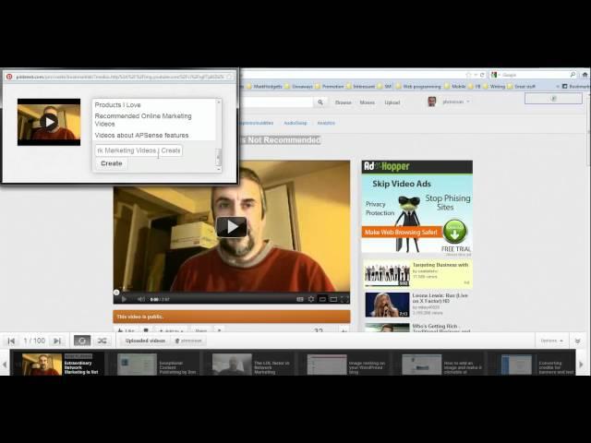Go to browser Home page icon
This screenshot has height=443, width=591.
point(585,75)
